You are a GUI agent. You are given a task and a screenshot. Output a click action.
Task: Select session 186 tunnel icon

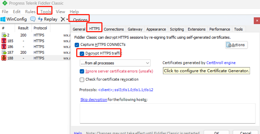pos(4,47)
